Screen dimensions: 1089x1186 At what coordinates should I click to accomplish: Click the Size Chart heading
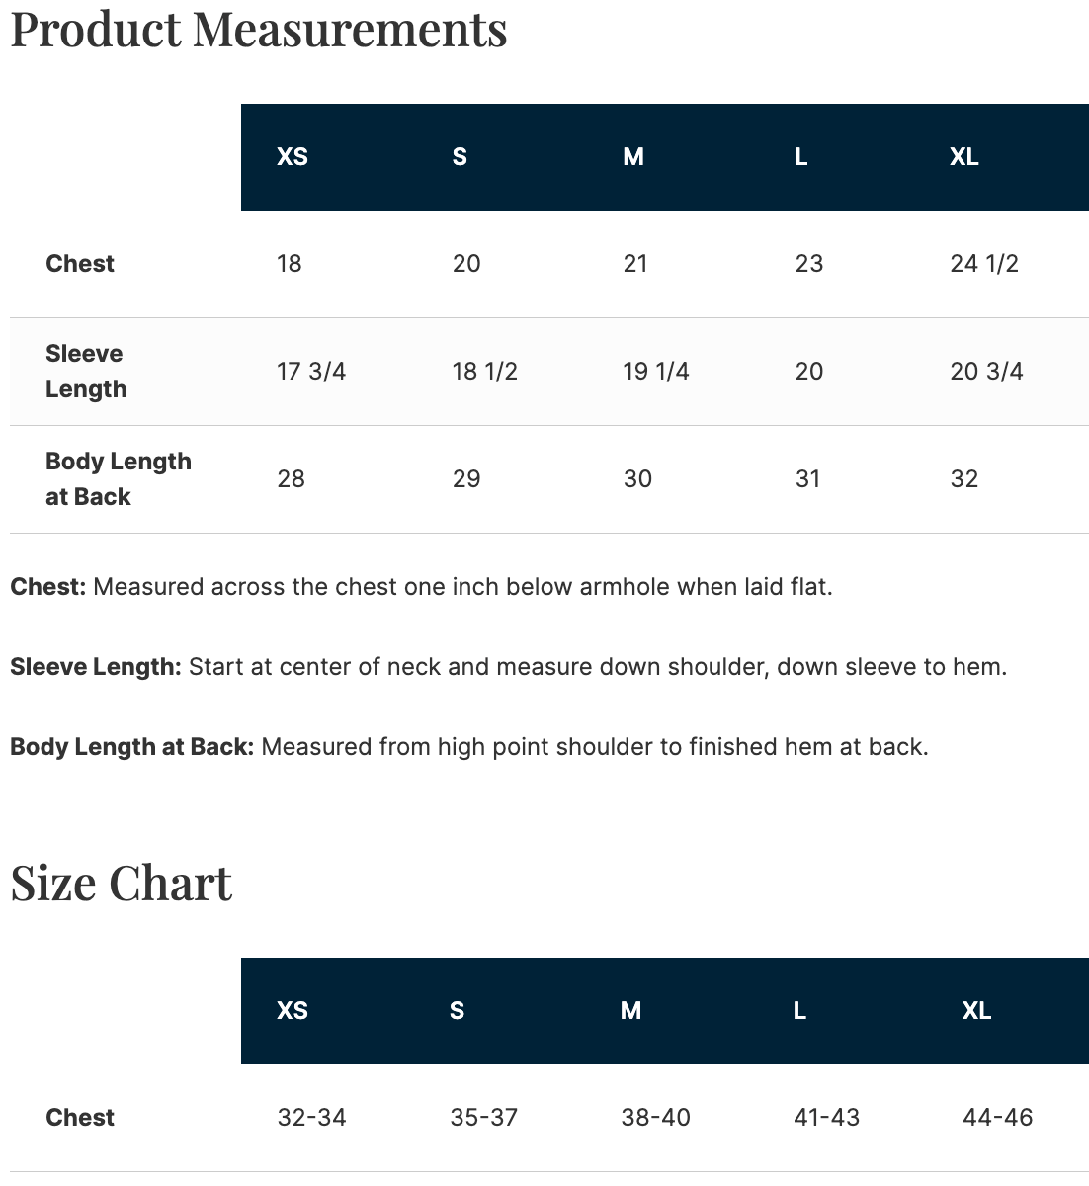(x=122, y=883)
